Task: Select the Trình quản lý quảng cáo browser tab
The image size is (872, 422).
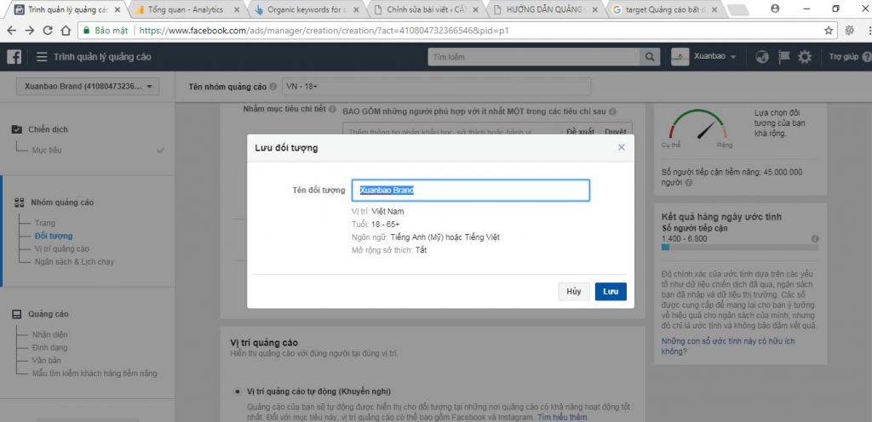Action: click(66, 9)
